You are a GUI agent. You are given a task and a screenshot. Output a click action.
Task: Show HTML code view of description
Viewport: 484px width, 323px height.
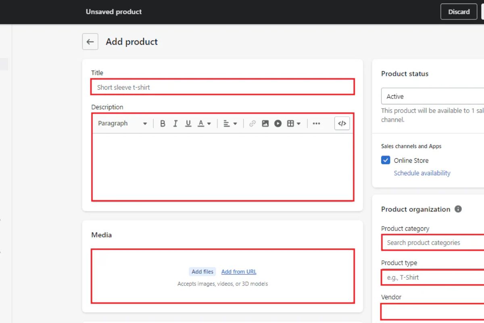click(342, 124)
